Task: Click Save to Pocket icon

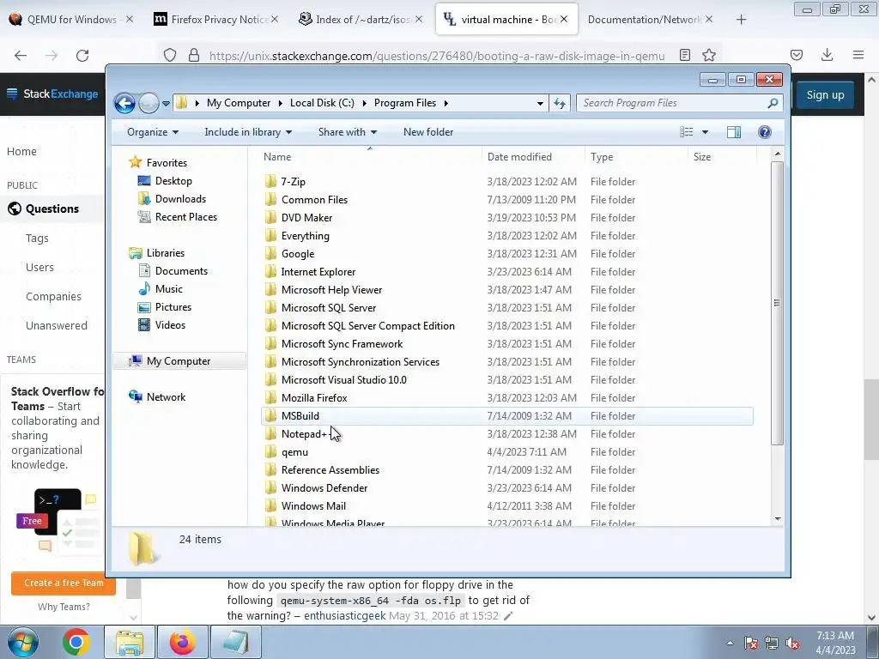Action: [x=797, y=55]
